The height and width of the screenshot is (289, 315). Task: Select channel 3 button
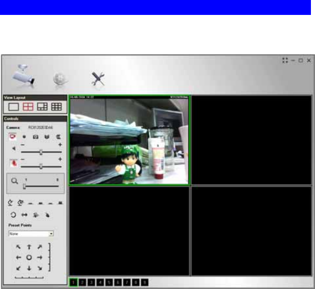tap(91, 283)
